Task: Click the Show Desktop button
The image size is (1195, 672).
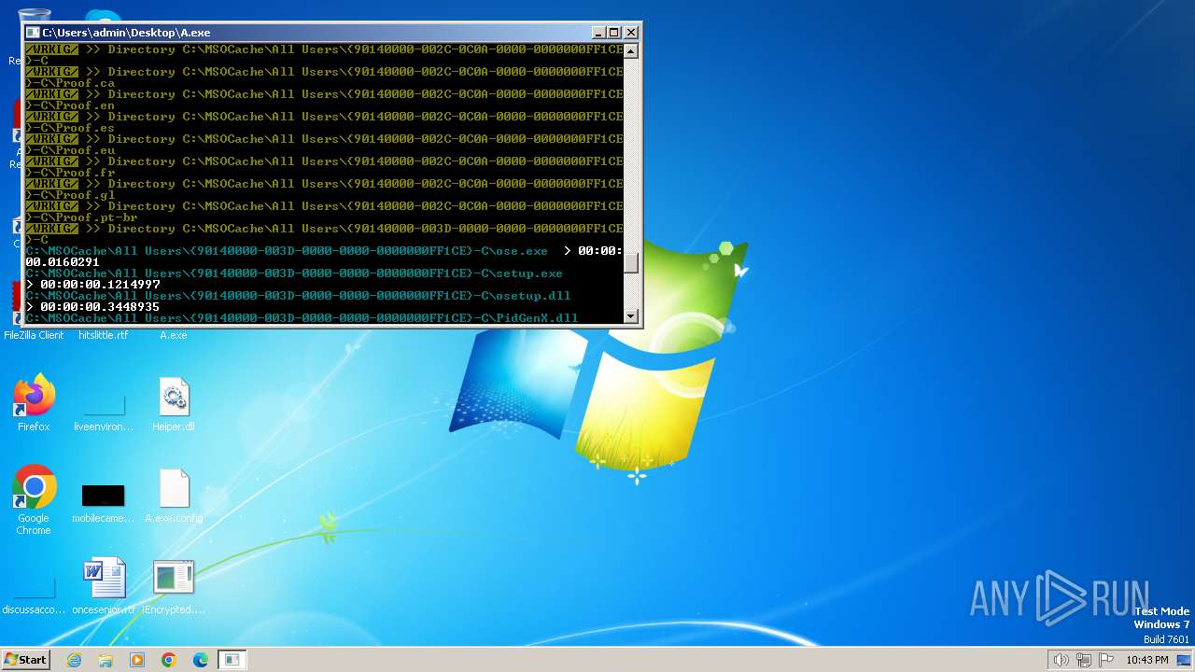Action: click(1185, 660)
